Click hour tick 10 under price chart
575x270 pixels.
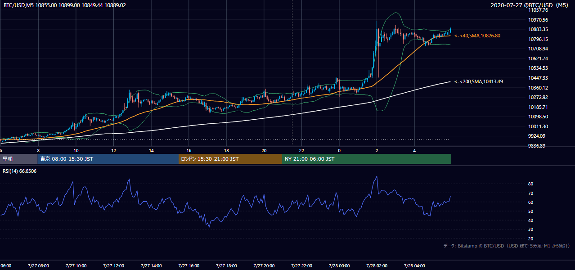[x=76, y=150]
